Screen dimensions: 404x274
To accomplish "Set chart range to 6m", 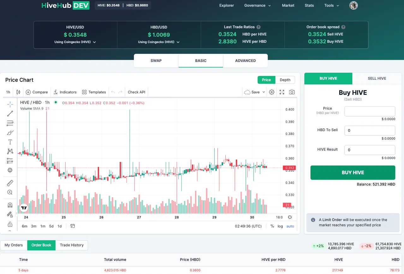I will 25,226.
